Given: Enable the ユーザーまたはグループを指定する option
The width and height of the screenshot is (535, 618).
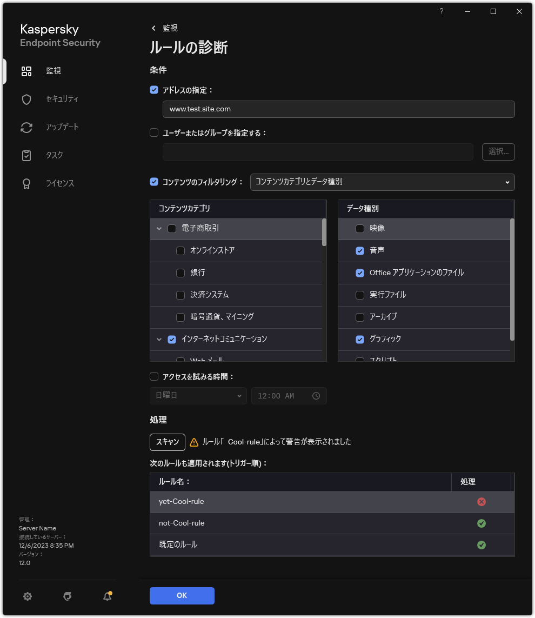Looking at the screenshot, I should tap(154, 132).
